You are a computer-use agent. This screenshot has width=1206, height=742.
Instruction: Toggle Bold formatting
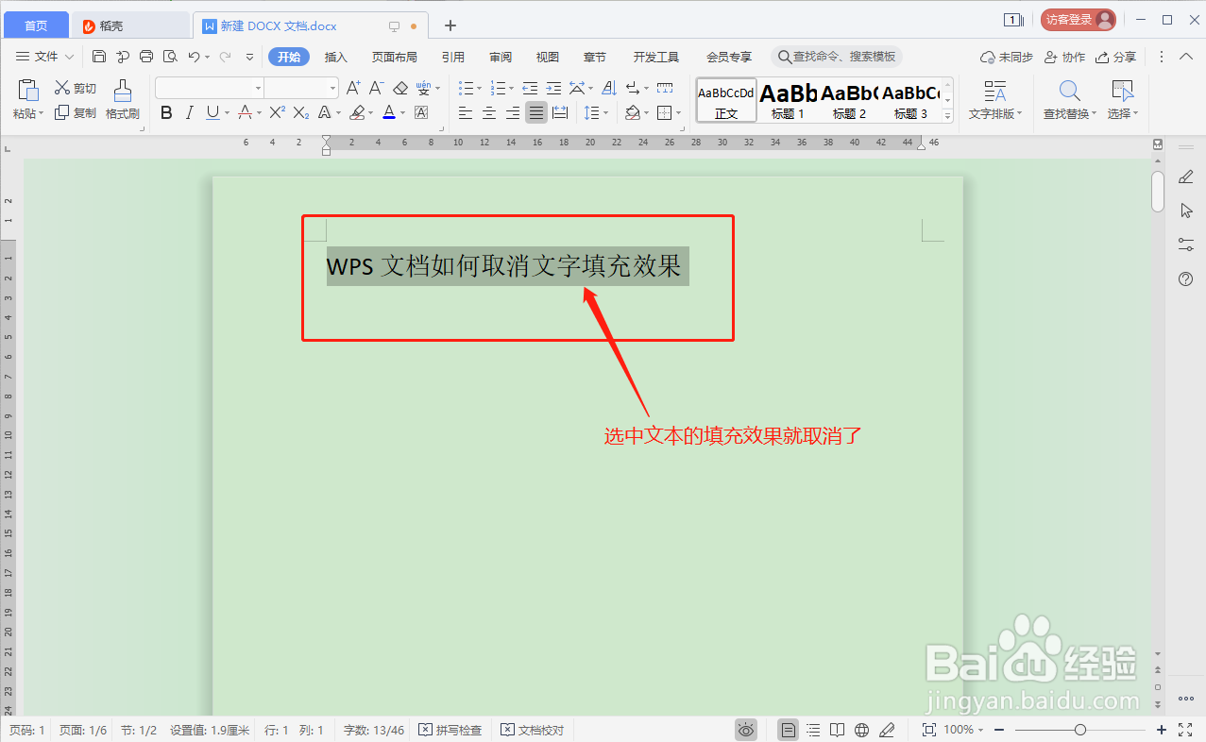click(x=167, y=113)
